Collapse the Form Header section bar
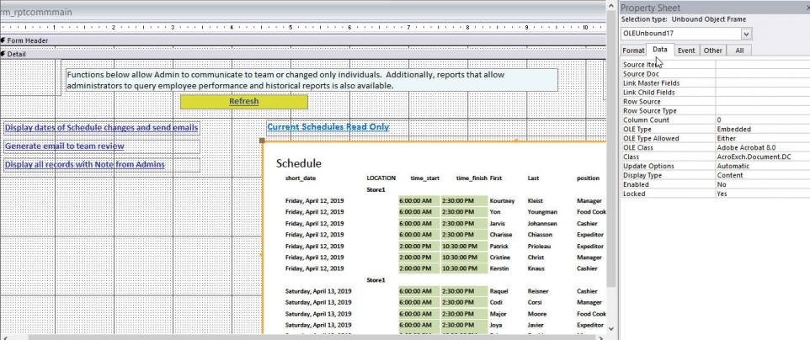Image resolution: width=810 pixels, height=340 pixels. 303,40
